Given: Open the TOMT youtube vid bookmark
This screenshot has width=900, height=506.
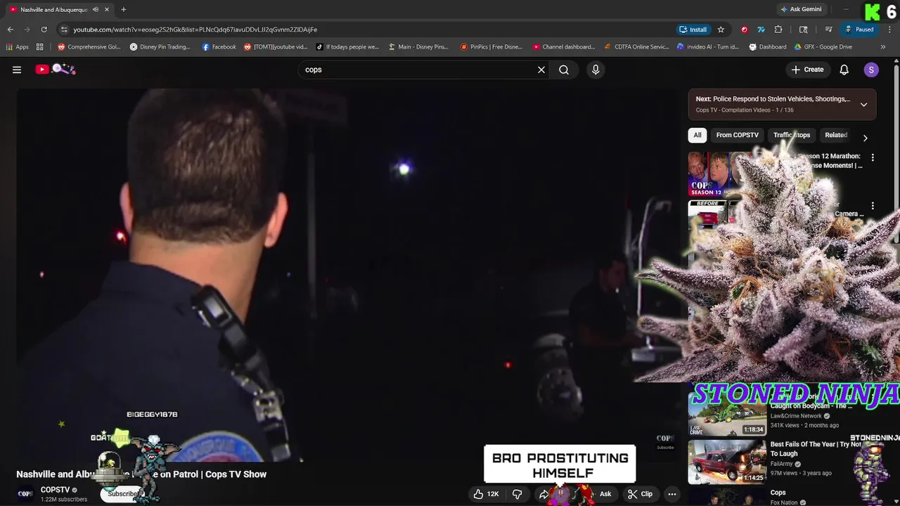Looking at the screenshot, I should [276, 47].
